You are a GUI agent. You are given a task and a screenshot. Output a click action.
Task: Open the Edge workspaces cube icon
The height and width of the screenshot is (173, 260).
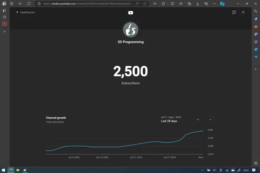click(12, 3)
